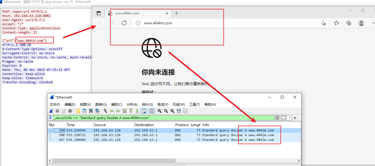Open display filter bookmark icon

click(50, 118)
